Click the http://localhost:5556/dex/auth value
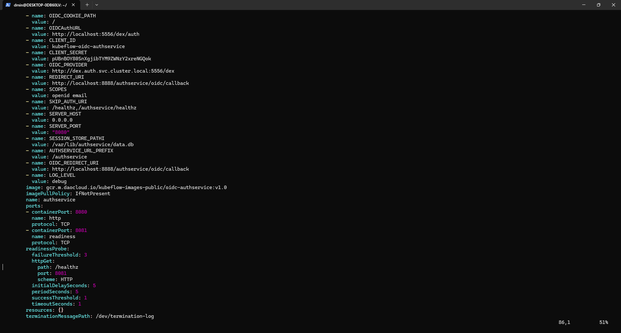 click(96, 34)
